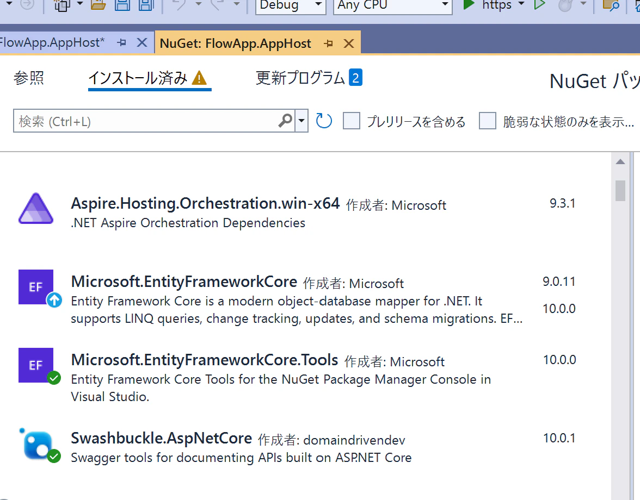Screen dimensions: 640x500
Task: Click the Start Without Debugging outline play icon
Action: click(x=540, y=4)
